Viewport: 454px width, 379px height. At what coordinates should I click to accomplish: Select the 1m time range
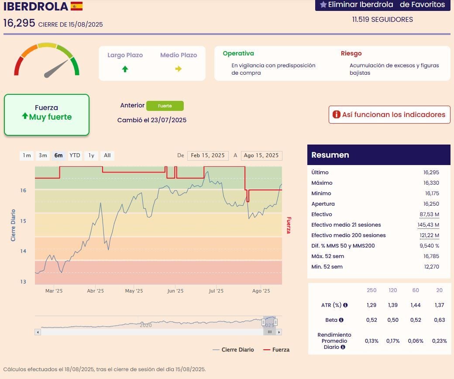[x=27, y=155]
